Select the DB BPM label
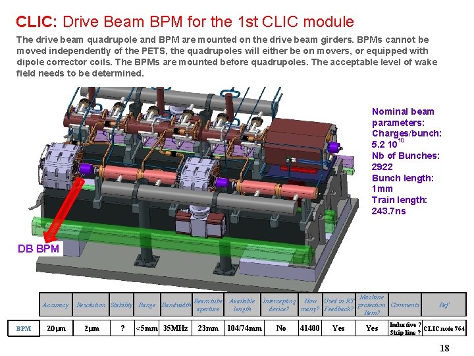This screenshot has height=356, width=474. pyautogui.click(x=39, y=249)
